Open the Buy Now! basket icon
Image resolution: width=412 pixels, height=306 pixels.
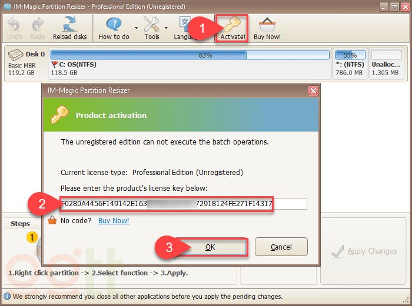[267, 25]
